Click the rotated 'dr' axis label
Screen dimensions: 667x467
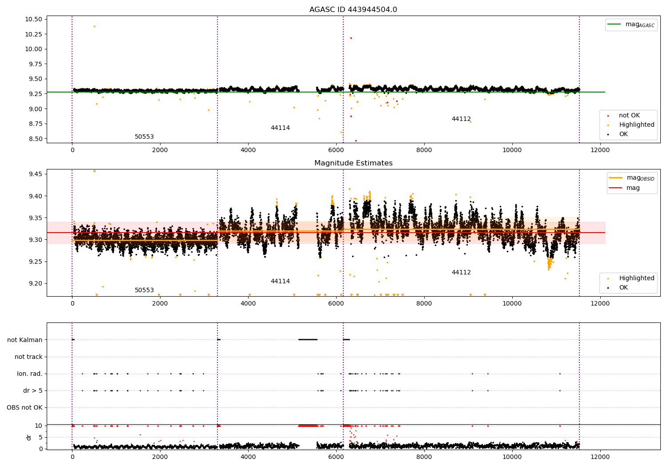click(x=29, y=437)
